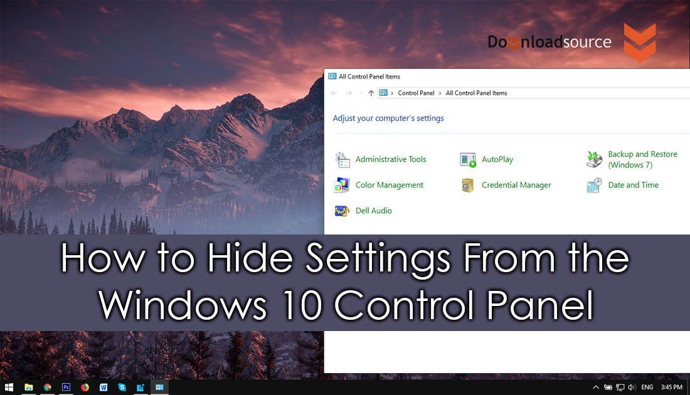Open Date and Time icon
Image resolution: width=690 pixels, height=395 pixels.
[594, 185]
